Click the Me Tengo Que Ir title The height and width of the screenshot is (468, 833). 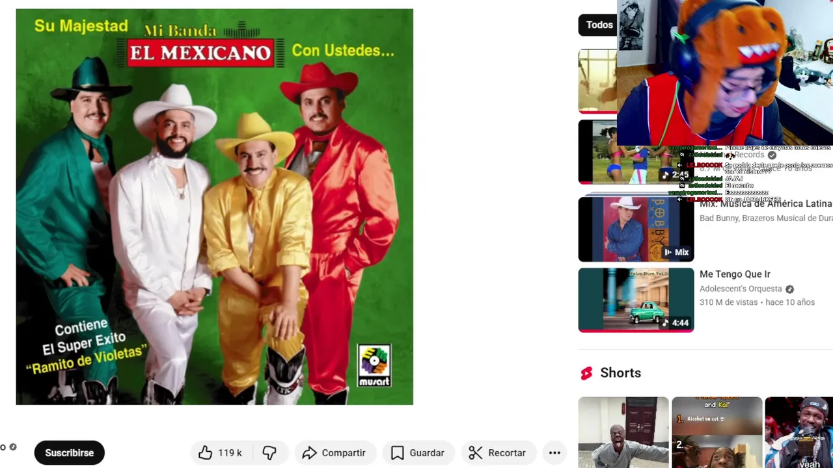coord(735,274)
